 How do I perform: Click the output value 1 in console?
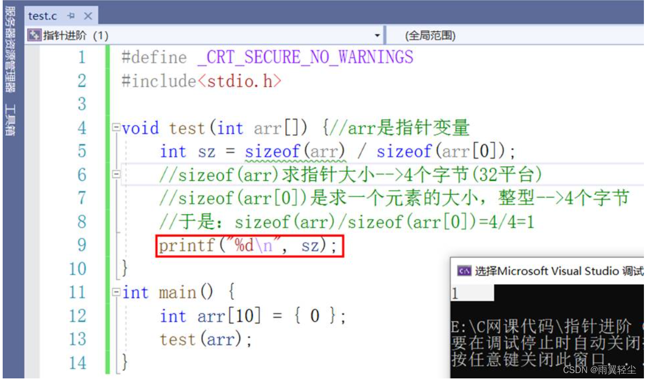455,293
